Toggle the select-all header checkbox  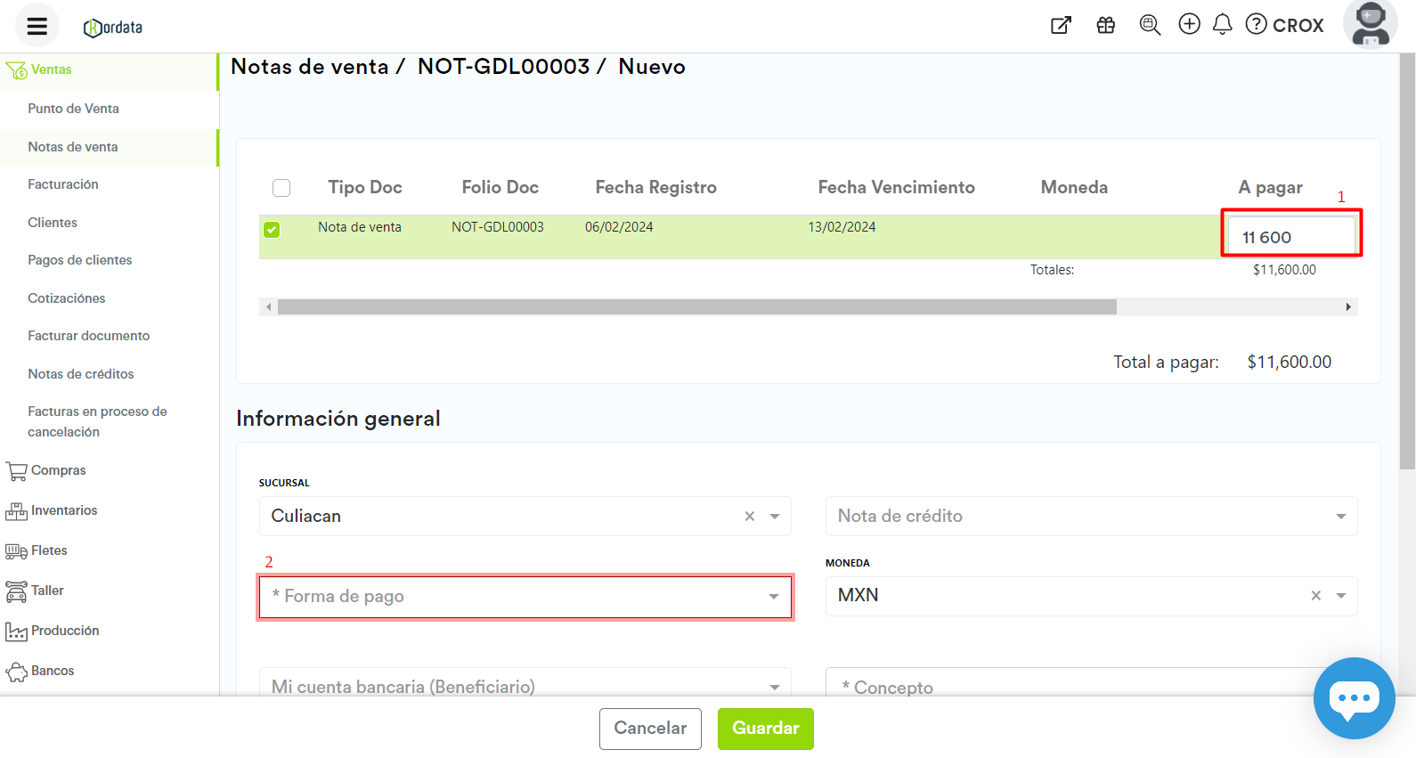281,188
